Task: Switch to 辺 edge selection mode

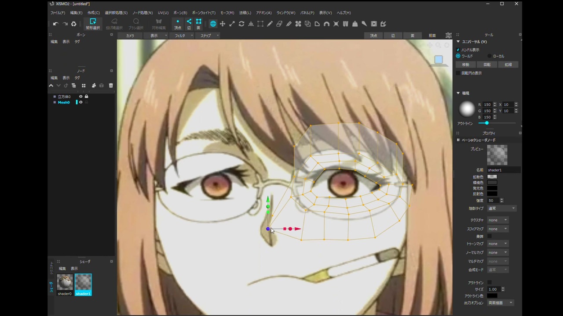Action: (189, 24)
